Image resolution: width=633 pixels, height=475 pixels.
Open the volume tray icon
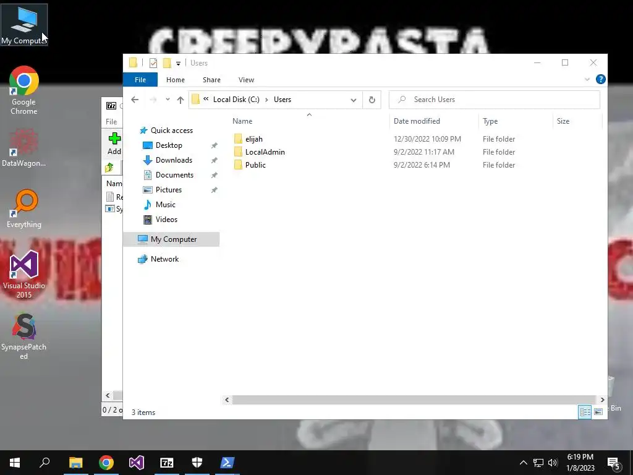point(553,463)
